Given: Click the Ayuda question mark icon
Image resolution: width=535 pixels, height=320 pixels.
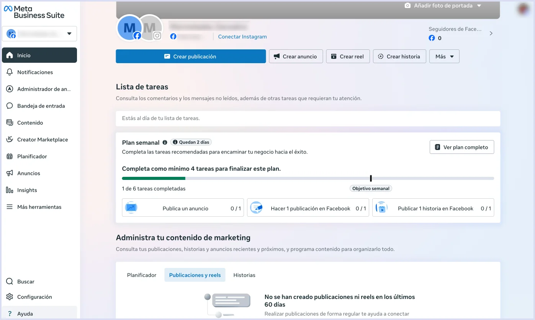Looking at the screenshot, I should point(10,313).
